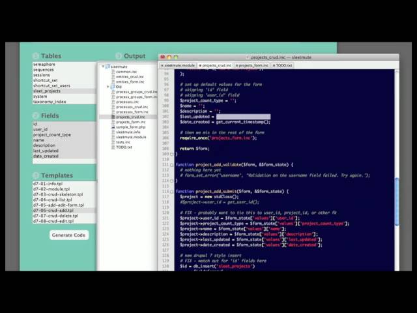Click the Old folder icon
Image resolution: width=417 pixels, height=313 pixels.
coord(113,87)
